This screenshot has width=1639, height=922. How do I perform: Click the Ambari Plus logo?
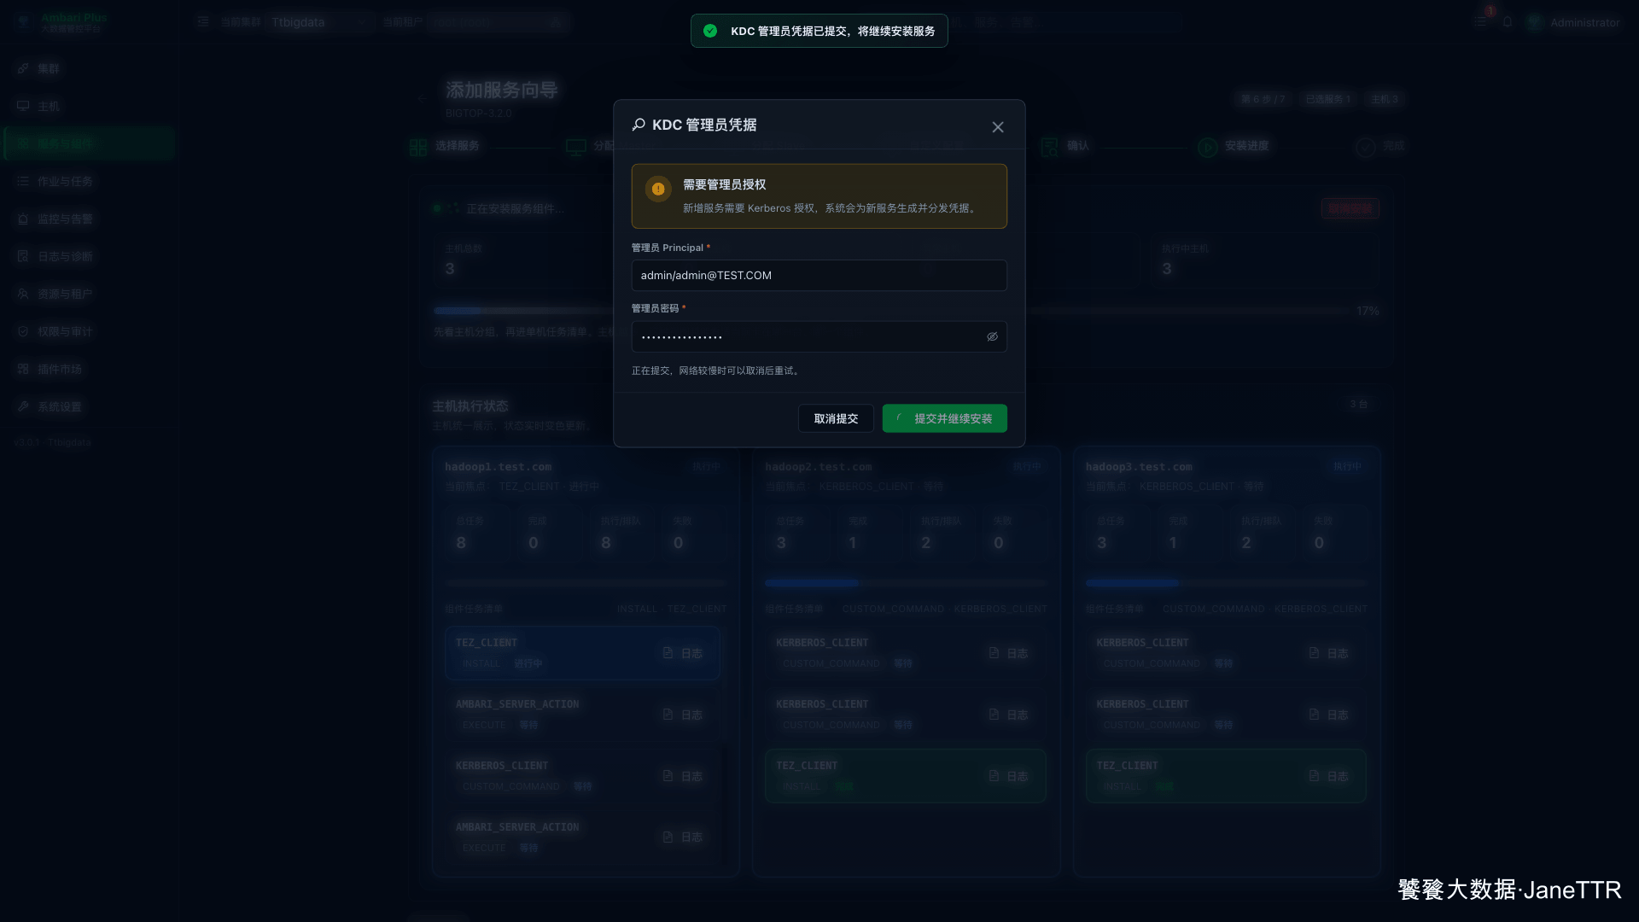tap(24, 21)
